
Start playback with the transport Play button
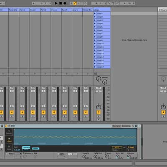pos(56,3)
